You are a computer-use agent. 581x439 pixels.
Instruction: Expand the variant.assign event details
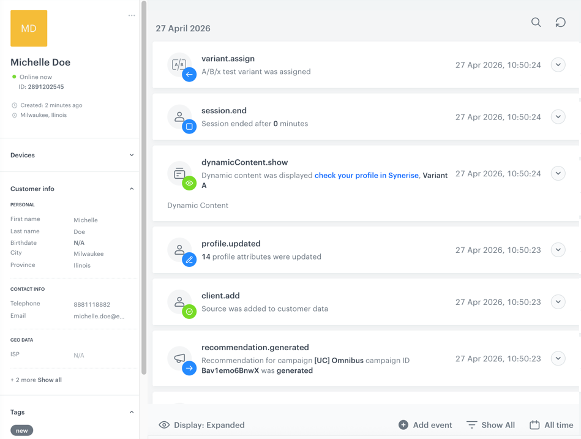pyautogui.click(x=558, y=65)
